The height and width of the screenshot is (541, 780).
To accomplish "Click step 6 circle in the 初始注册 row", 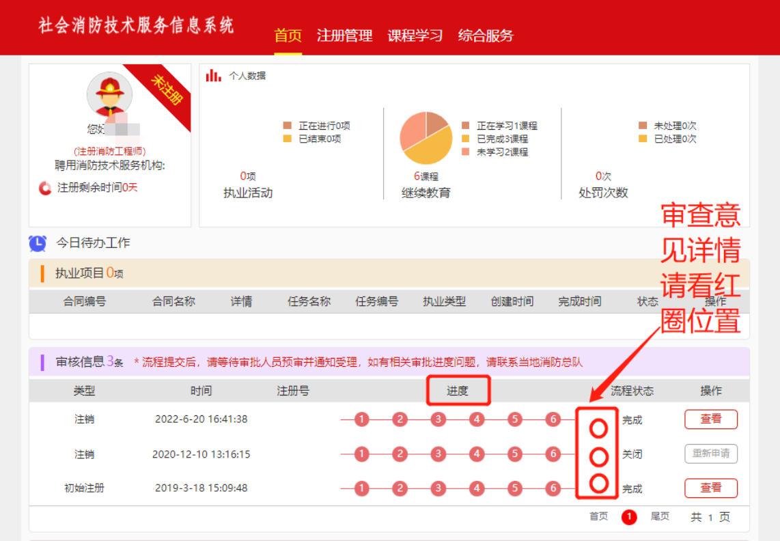I will click(553, 488).
